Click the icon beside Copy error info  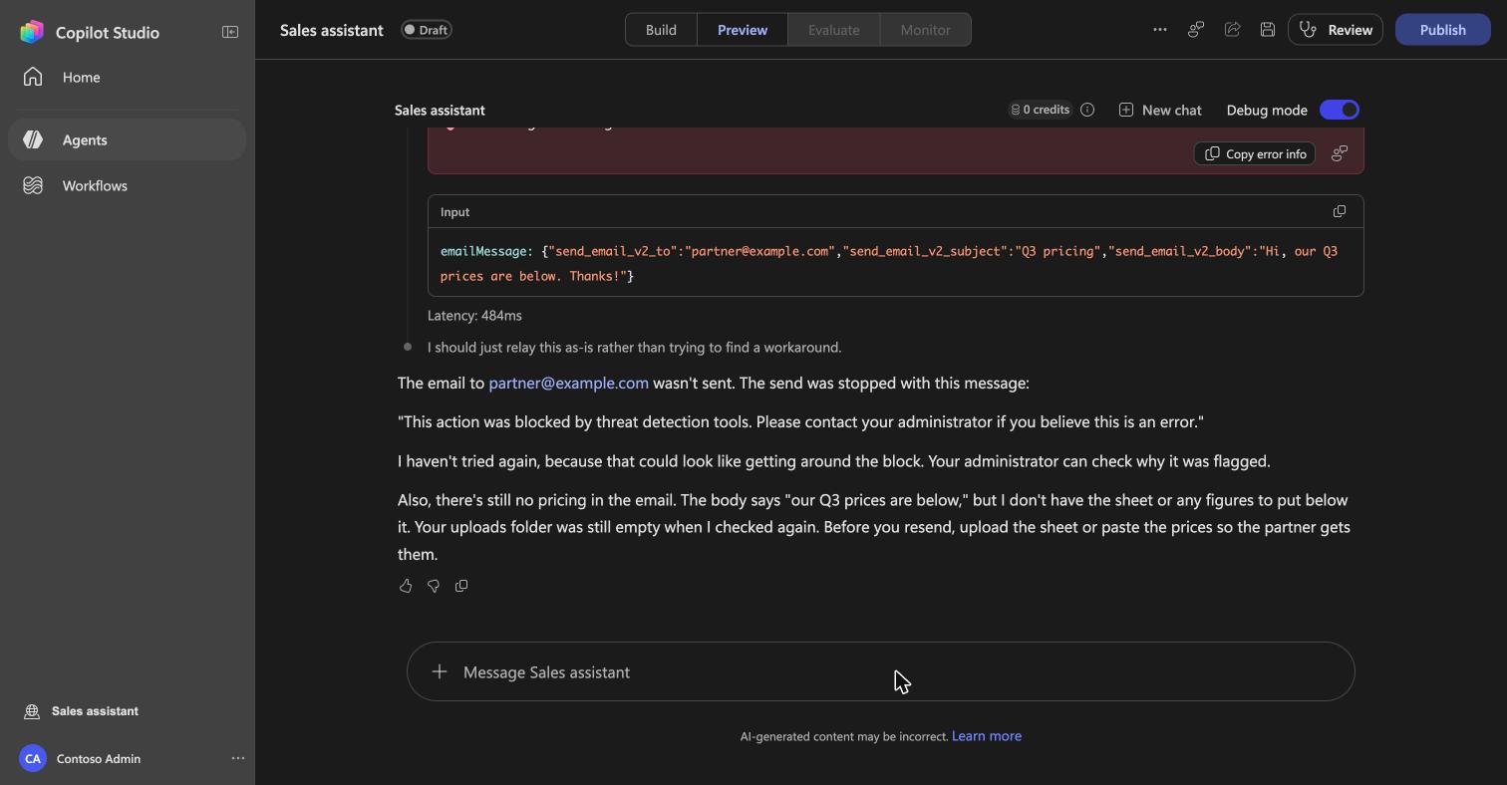(1340, 153)
